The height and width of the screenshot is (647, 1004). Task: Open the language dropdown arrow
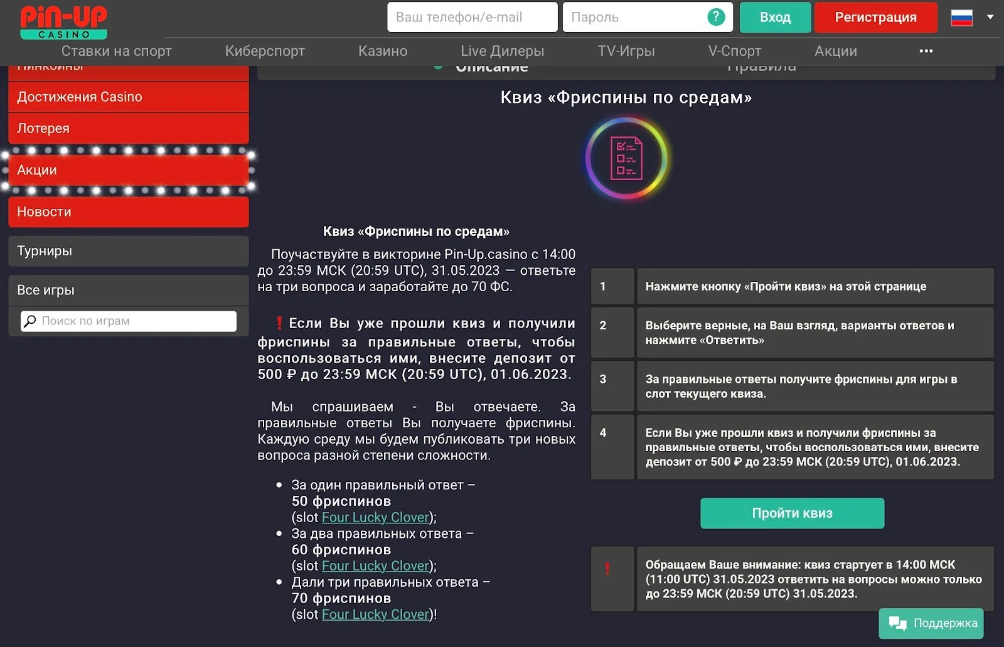coord(990,17)
